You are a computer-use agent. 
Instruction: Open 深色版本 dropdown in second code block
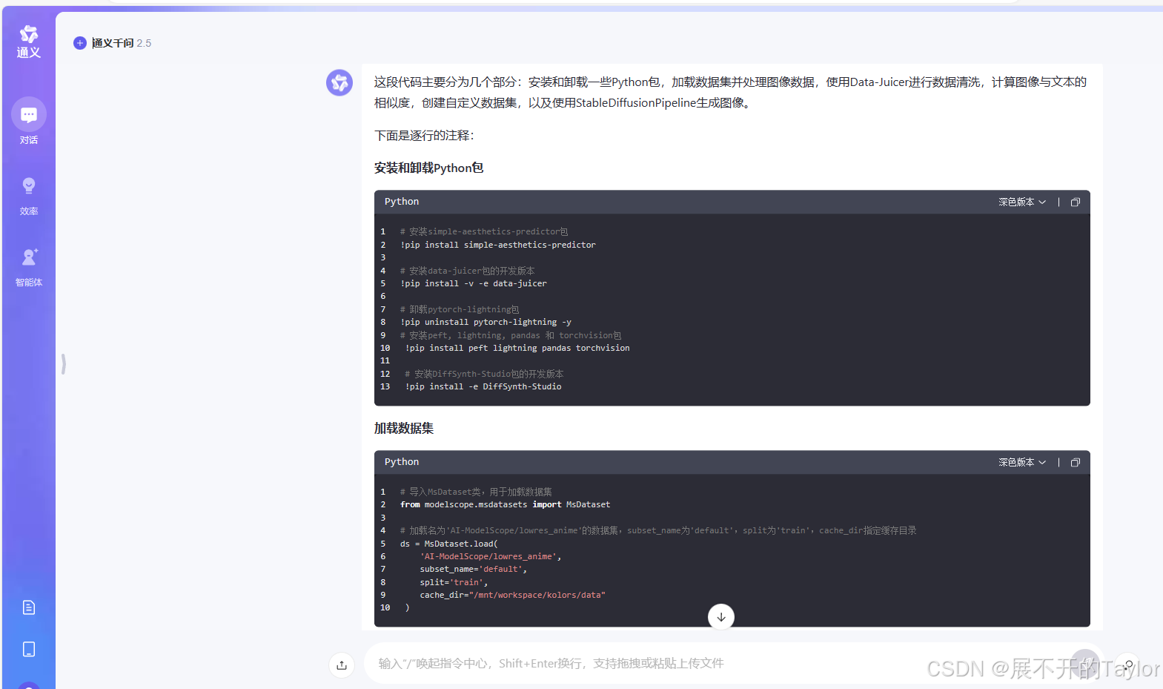pyautogui.click(x=1022, y=462)
